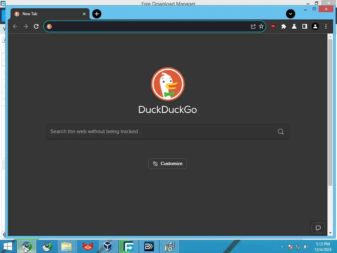Go back using the browser back arrow

click(x=15, y=26)
